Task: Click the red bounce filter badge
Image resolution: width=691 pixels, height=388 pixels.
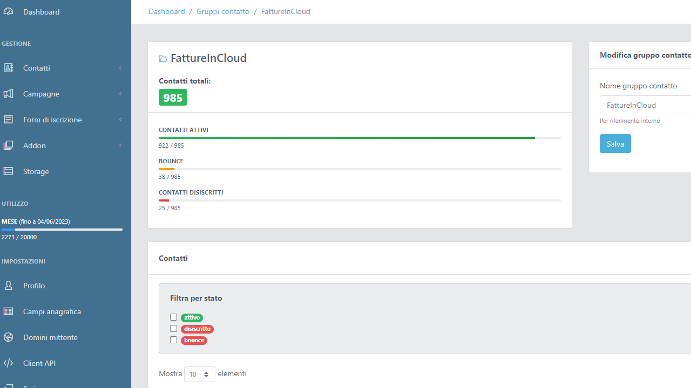Action: [x=194, y=340]
